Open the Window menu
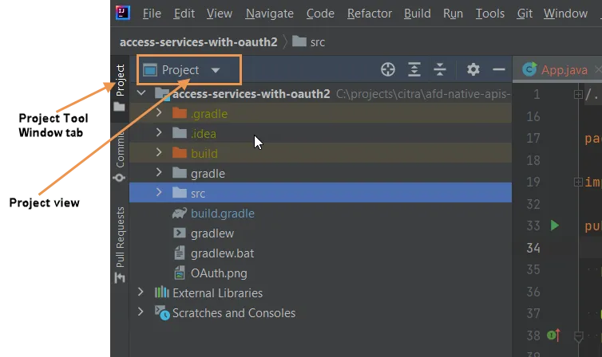Screen dimensions: 602x357 click(x=565, y=14)
